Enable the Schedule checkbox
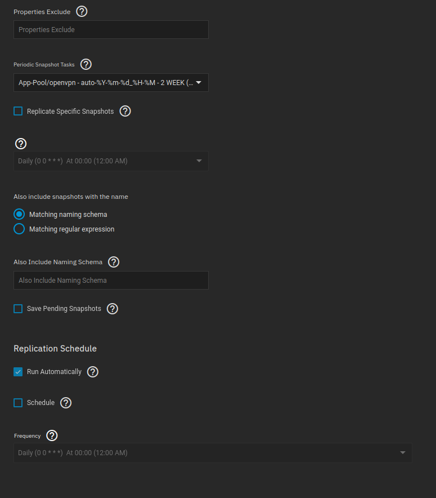The image size is (436, 498). click(18, 403)
